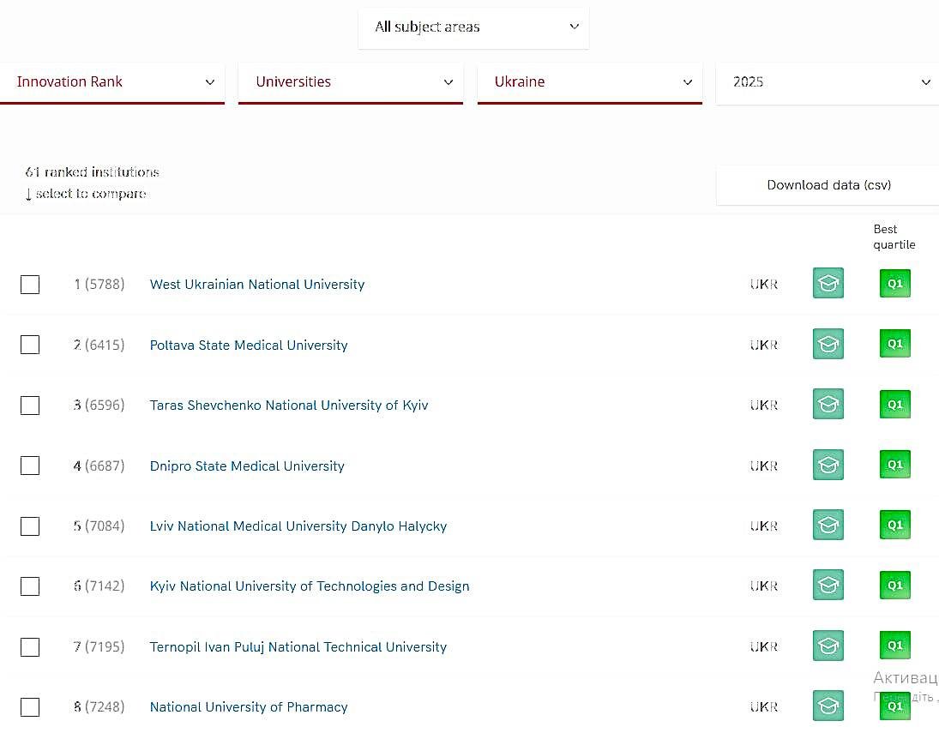Click the Q1 badge for Poltava State Medical University
Image resolution: width=939 pixels, height=739 pixels.
(894, 344)
